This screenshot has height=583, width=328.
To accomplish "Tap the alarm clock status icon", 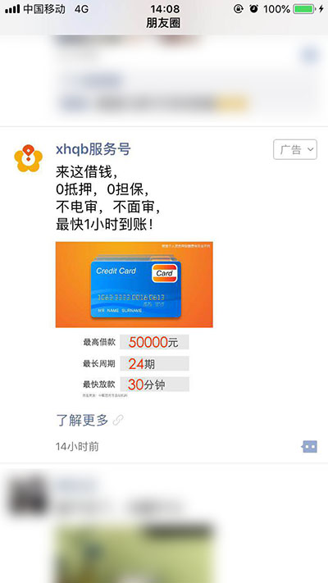I will coord(254,9).
